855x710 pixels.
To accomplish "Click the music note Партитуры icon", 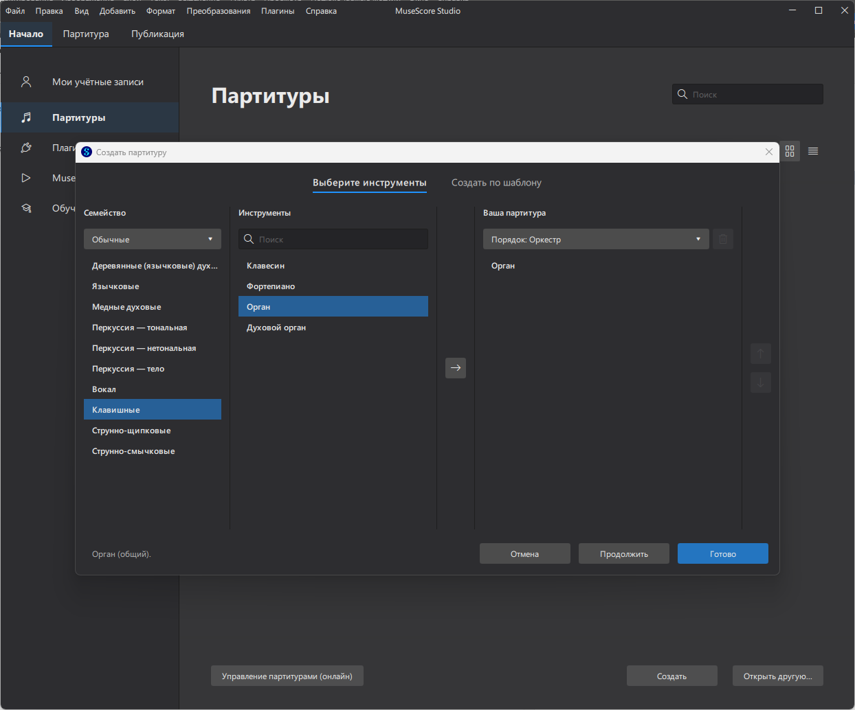I will pyautogui.click(x=26, y=117).
